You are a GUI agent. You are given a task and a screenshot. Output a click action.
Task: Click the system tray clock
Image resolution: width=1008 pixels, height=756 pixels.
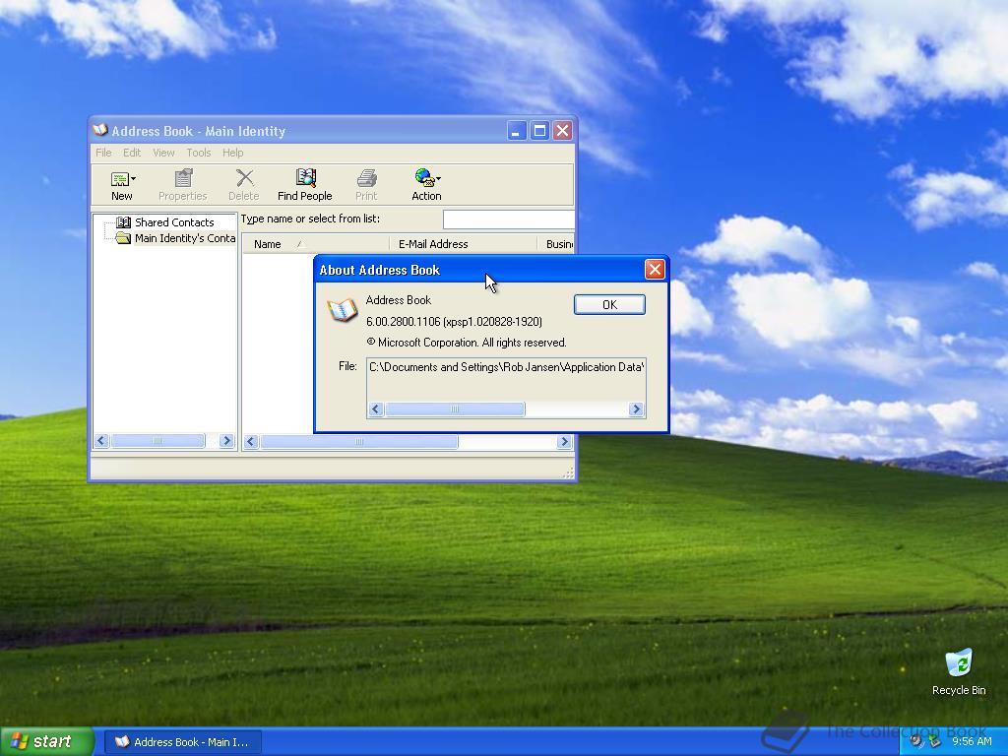click(x=972, y=742)
